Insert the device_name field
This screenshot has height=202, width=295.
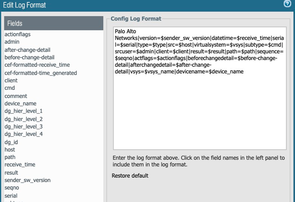tap(20, 103)
